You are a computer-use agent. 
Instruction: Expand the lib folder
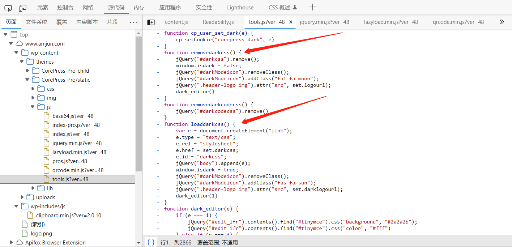point(33,188)
